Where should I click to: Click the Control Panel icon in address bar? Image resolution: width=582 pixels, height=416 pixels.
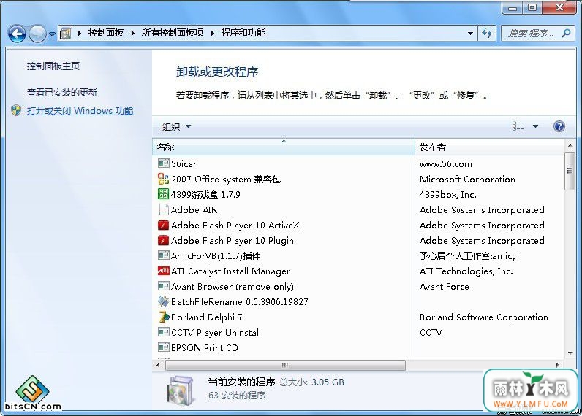coord(66,34)
